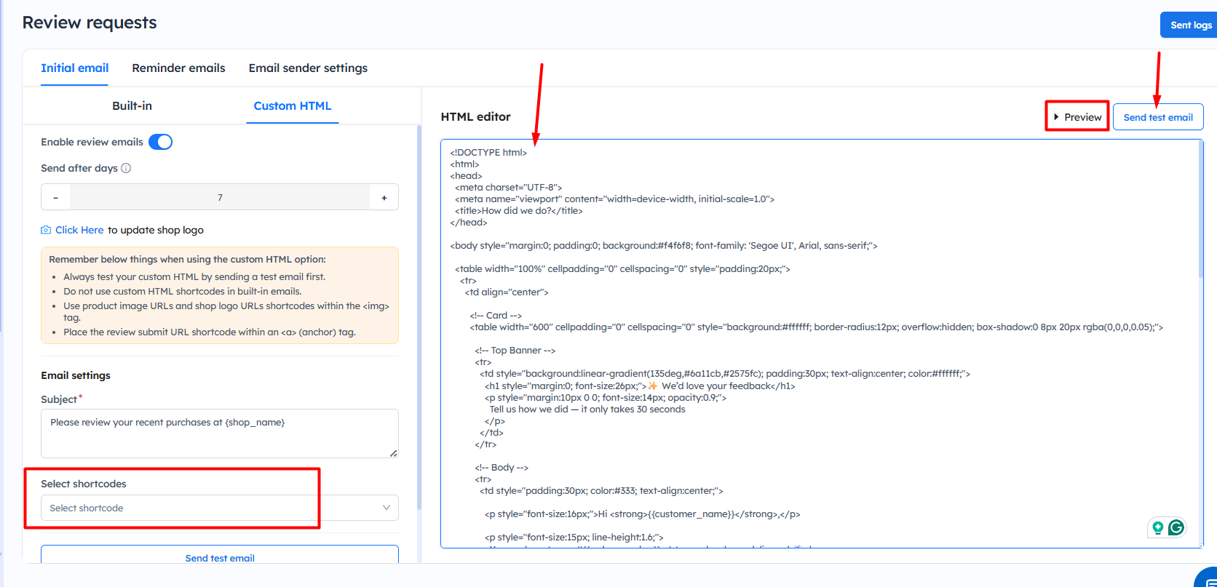Image resolution: width=1217 pixels, height=587 pixels.
Task: Toggle the Enable review emails switch
Action: point(160,142)
